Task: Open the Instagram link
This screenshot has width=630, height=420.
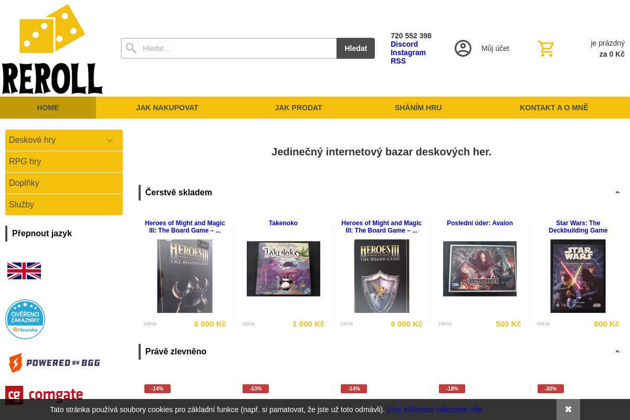Action: (x=408, y=52)
